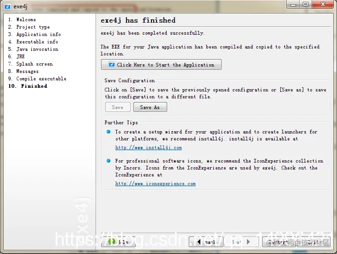This screenshot has width=337, height=254.
Task: Click the exe4j title bar icon
Action: pos(7,6)
